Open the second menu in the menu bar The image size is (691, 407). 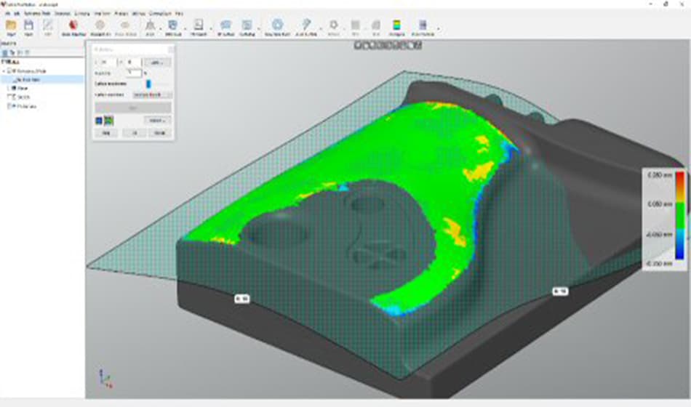(17, 14)
